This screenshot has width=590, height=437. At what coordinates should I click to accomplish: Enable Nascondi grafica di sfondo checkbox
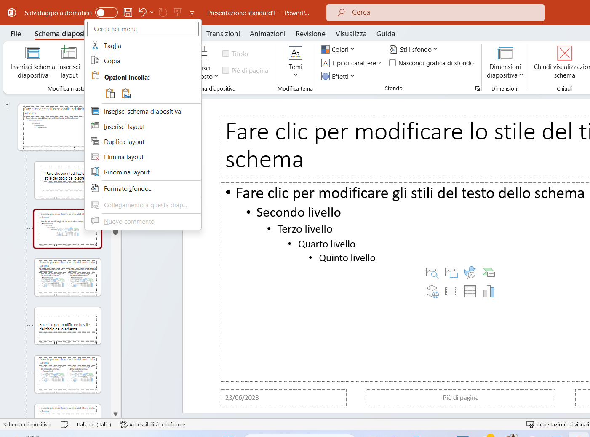pyautogui.click(x=392, y=63)
